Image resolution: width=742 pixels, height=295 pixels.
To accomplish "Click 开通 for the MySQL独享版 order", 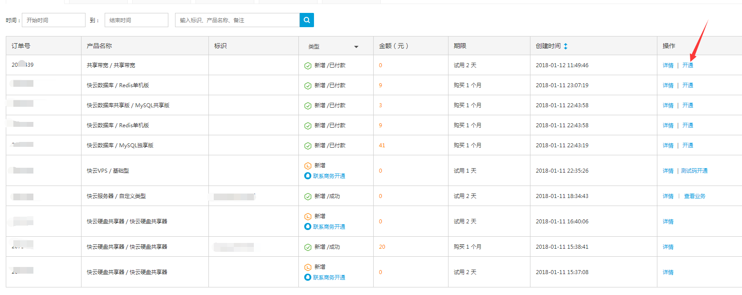I will (688, 145).
